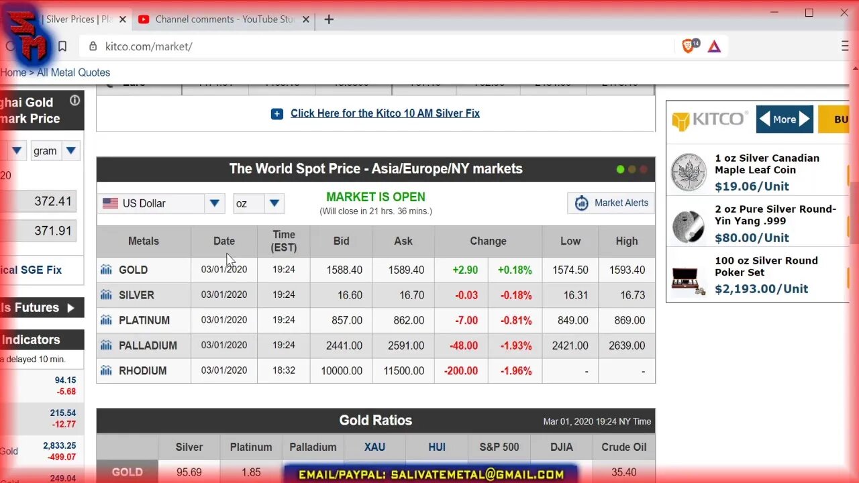Close the Channel comments YouTube Studio tab
Viewport: 859px width, 483px height.
(306, 19)
